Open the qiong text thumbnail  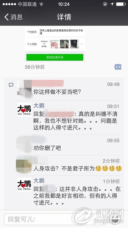44,44
